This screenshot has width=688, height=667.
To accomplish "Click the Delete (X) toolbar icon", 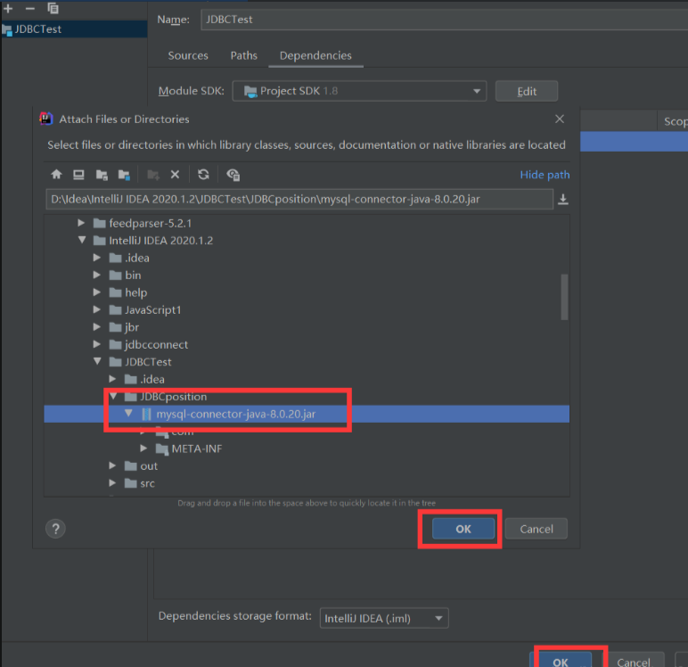I will (175, 174).
